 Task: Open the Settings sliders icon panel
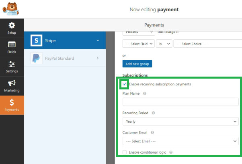click(12, 67)
